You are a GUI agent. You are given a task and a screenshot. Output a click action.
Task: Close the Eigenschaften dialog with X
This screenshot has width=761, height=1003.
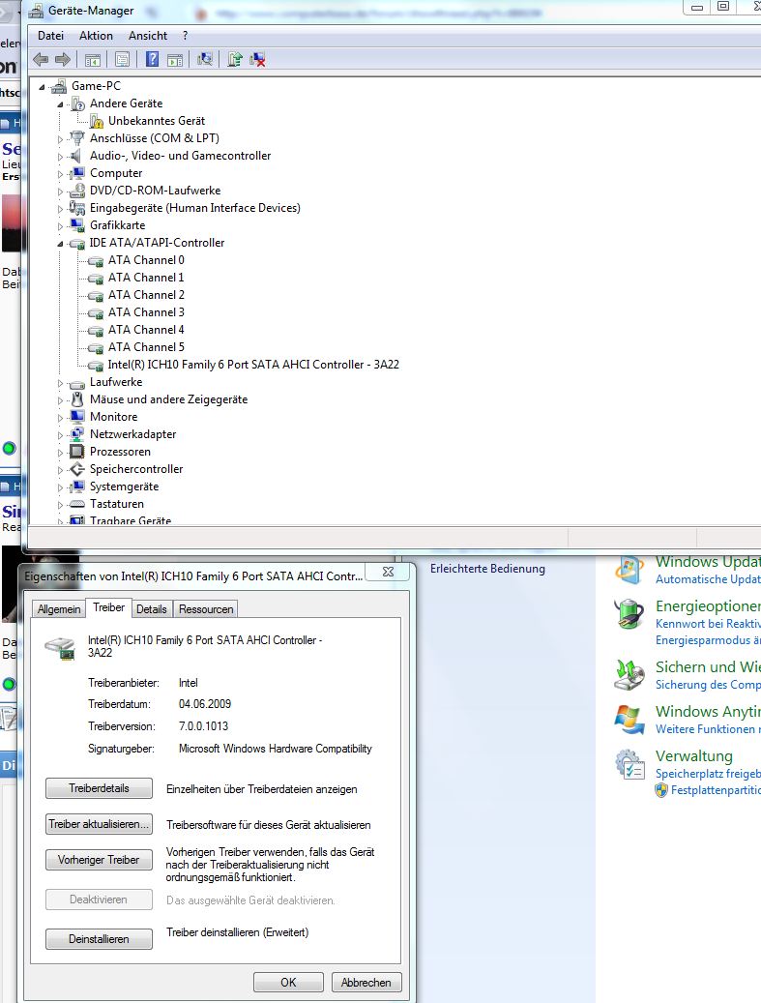(x=388, y=572)
